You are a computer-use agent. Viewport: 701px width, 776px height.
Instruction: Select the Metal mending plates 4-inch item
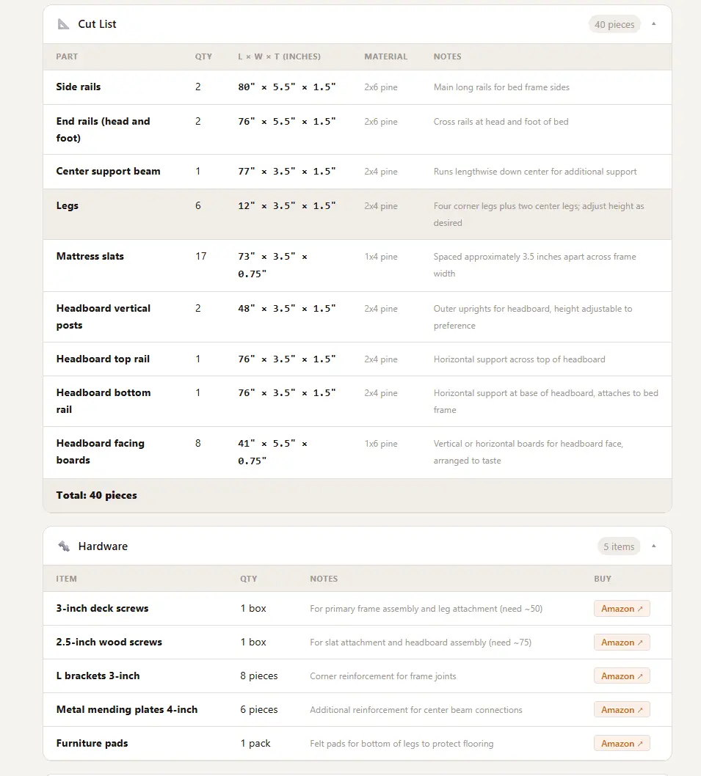click(127, 709)
